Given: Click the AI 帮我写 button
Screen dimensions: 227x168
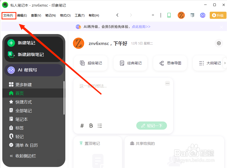Looking at the screenshot, I should click(x=34, y=70).
